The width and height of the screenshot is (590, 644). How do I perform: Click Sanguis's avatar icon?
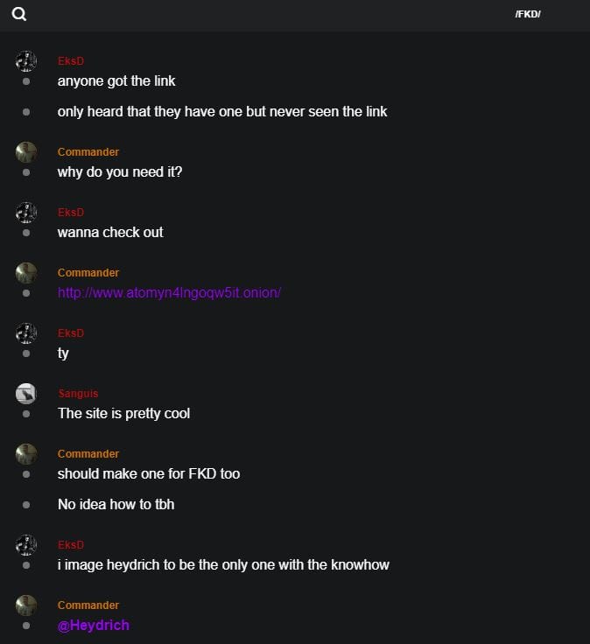(26, 394)
